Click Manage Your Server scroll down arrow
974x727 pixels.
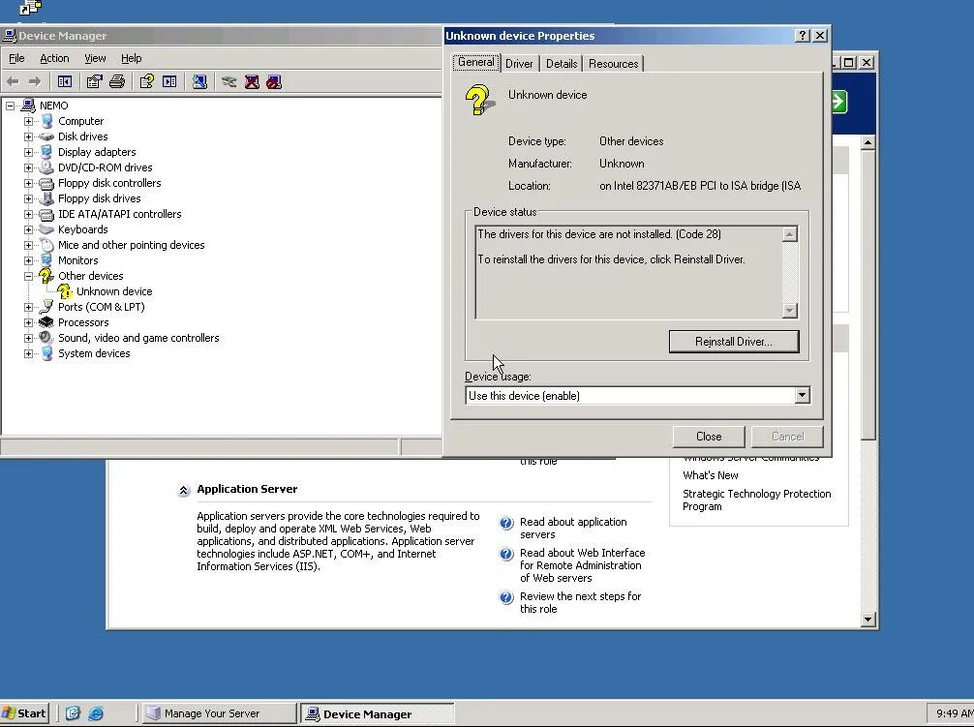[x=867, y=619]
